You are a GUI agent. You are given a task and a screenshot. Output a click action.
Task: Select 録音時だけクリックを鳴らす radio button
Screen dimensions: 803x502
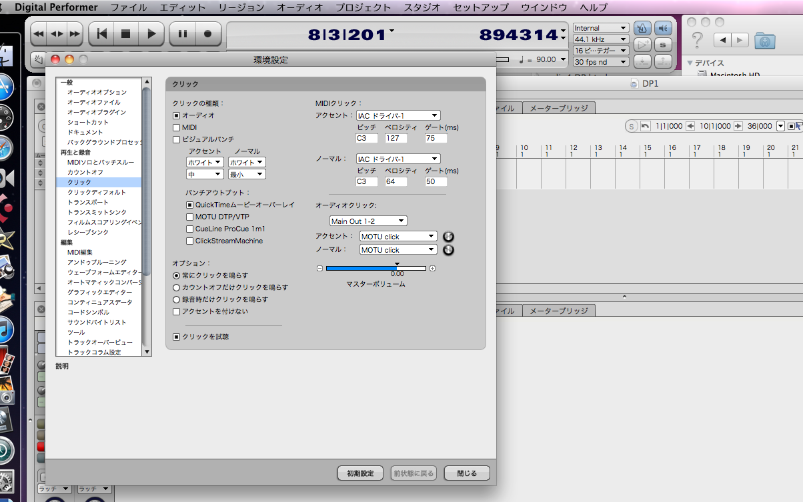pos(176,299)
